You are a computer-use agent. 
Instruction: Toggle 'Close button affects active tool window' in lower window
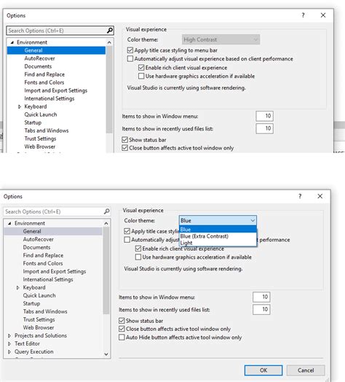[122, 329]
